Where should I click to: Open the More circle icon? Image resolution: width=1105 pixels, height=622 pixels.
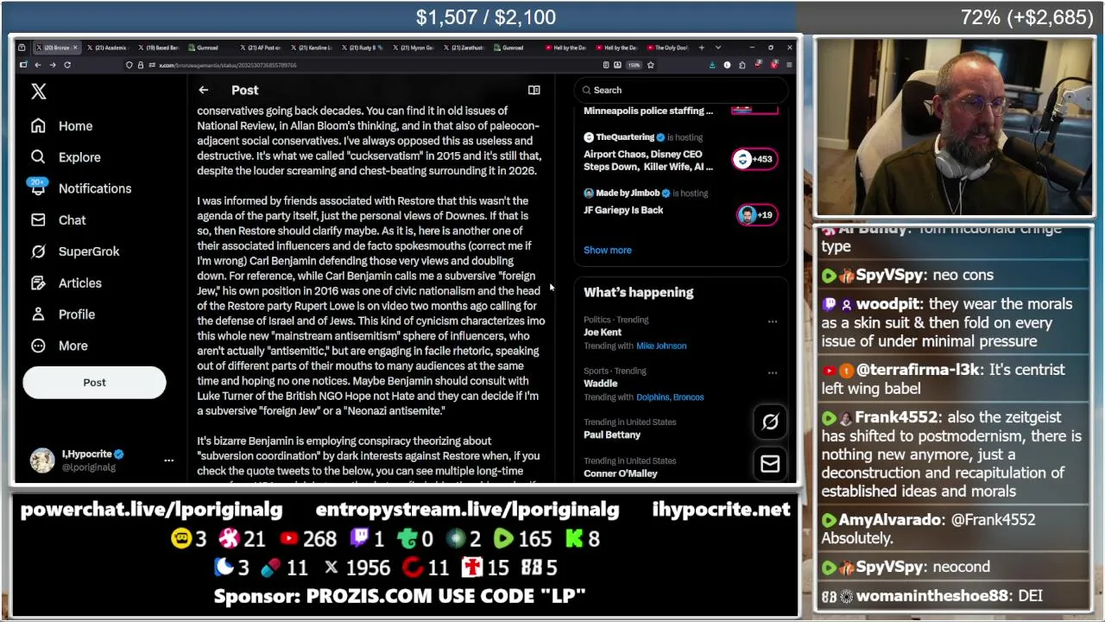tap(38, 346)
